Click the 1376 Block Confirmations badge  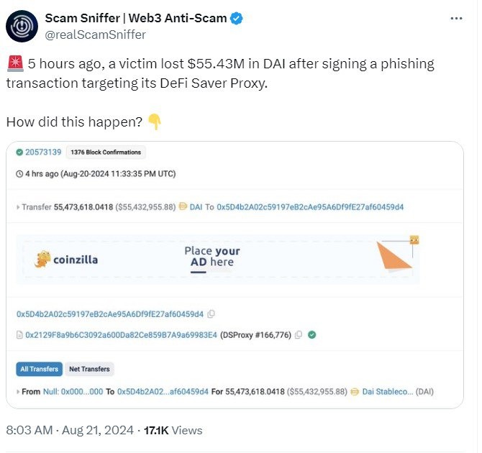[x=106, y=152]
